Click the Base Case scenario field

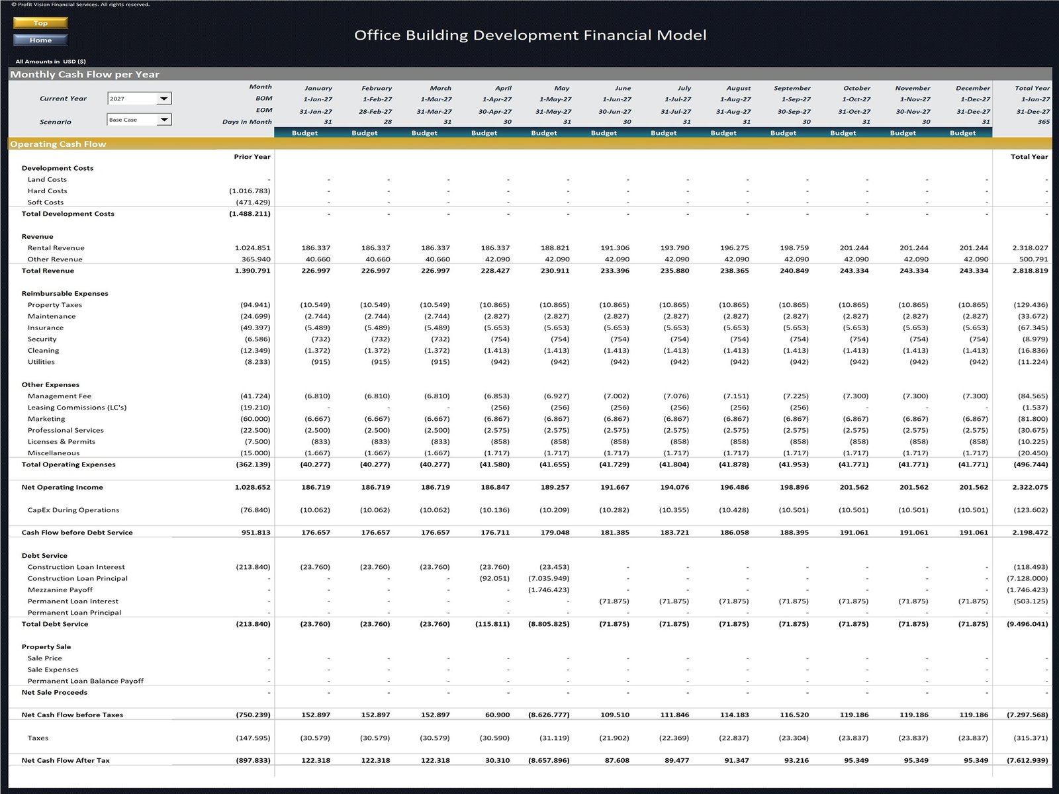click(x=132, y=120)
